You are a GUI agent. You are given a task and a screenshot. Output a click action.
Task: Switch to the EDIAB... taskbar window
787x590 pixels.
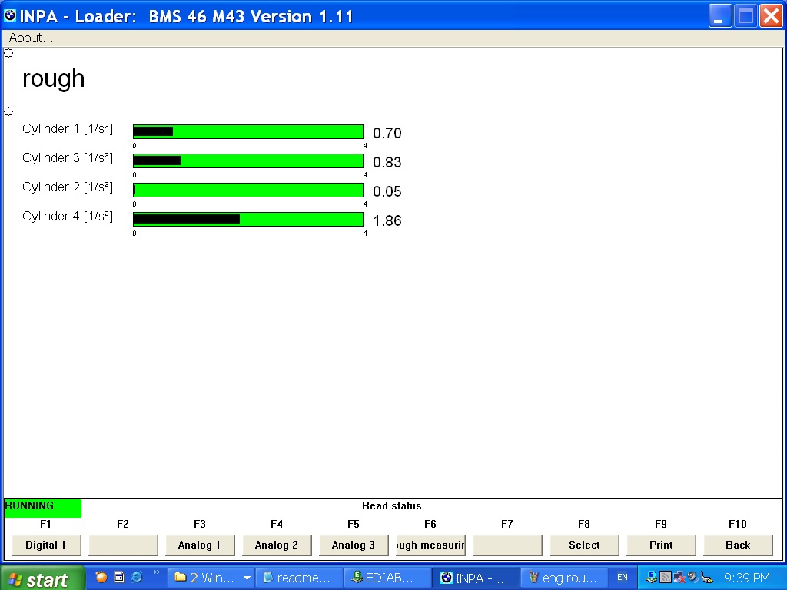click(x=388, y=578)
